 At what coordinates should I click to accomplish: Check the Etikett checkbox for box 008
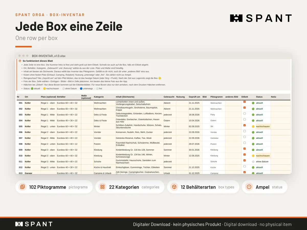(245, 143)
